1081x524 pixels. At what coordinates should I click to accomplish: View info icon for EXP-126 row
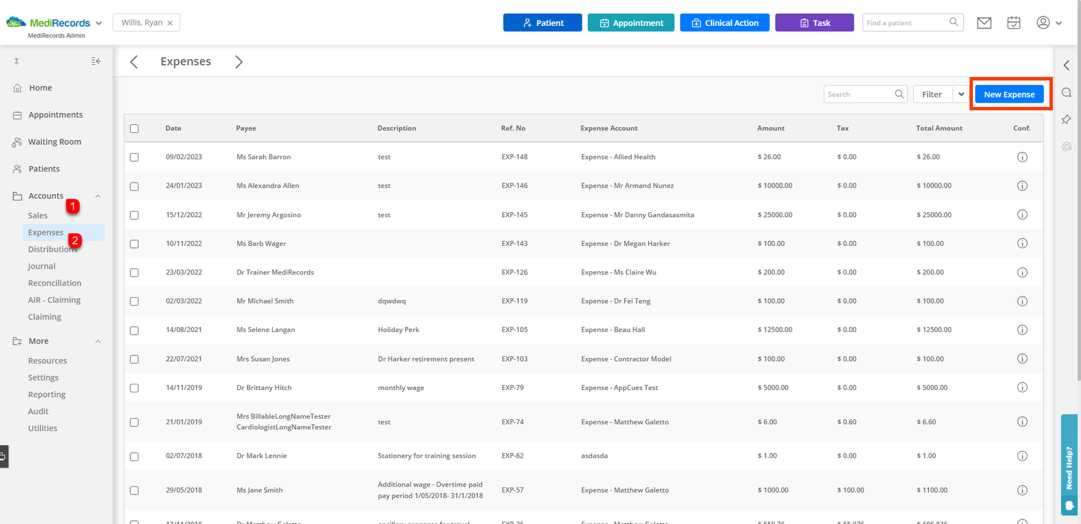pos(1022,272)
